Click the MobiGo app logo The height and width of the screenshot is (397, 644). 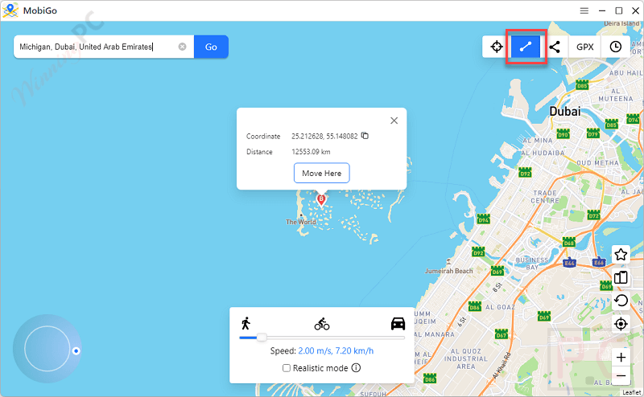pos(10,10)
